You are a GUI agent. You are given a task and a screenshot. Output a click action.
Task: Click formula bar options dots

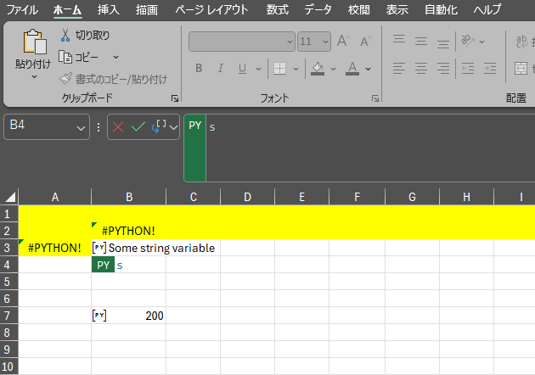pos(99,127)
